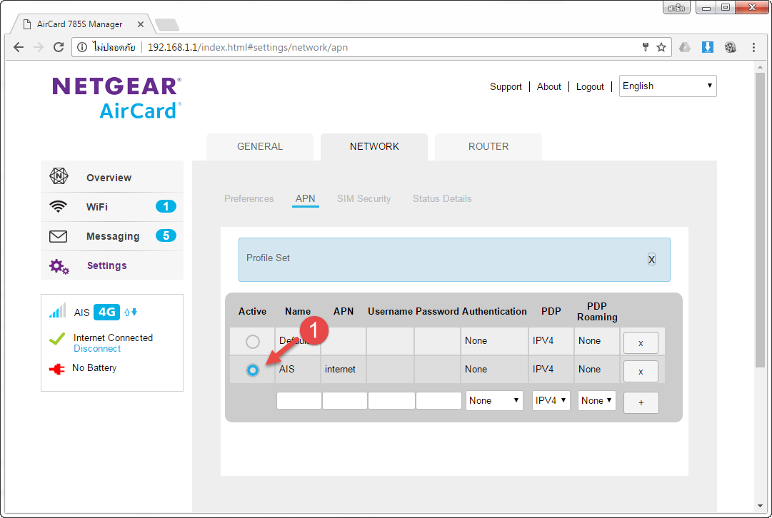Delete the Default APN profile

coord(641,343)
